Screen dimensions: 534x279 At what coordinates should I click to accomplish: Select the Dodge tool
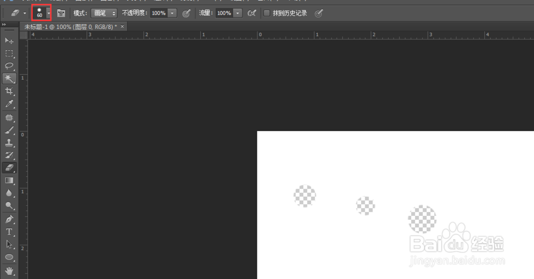tap(9, 206)
